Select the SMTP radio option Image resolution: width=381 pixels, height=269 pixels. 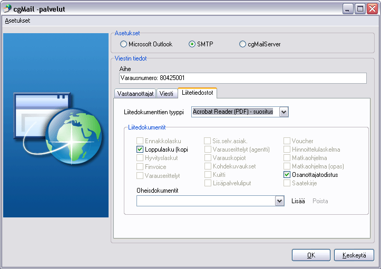pyautogui.click(x=192, y=44)
